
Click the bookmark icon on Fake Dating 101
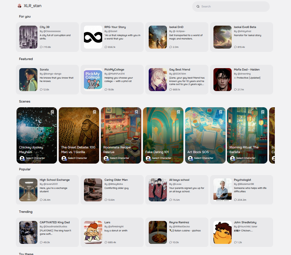point(178,112)
